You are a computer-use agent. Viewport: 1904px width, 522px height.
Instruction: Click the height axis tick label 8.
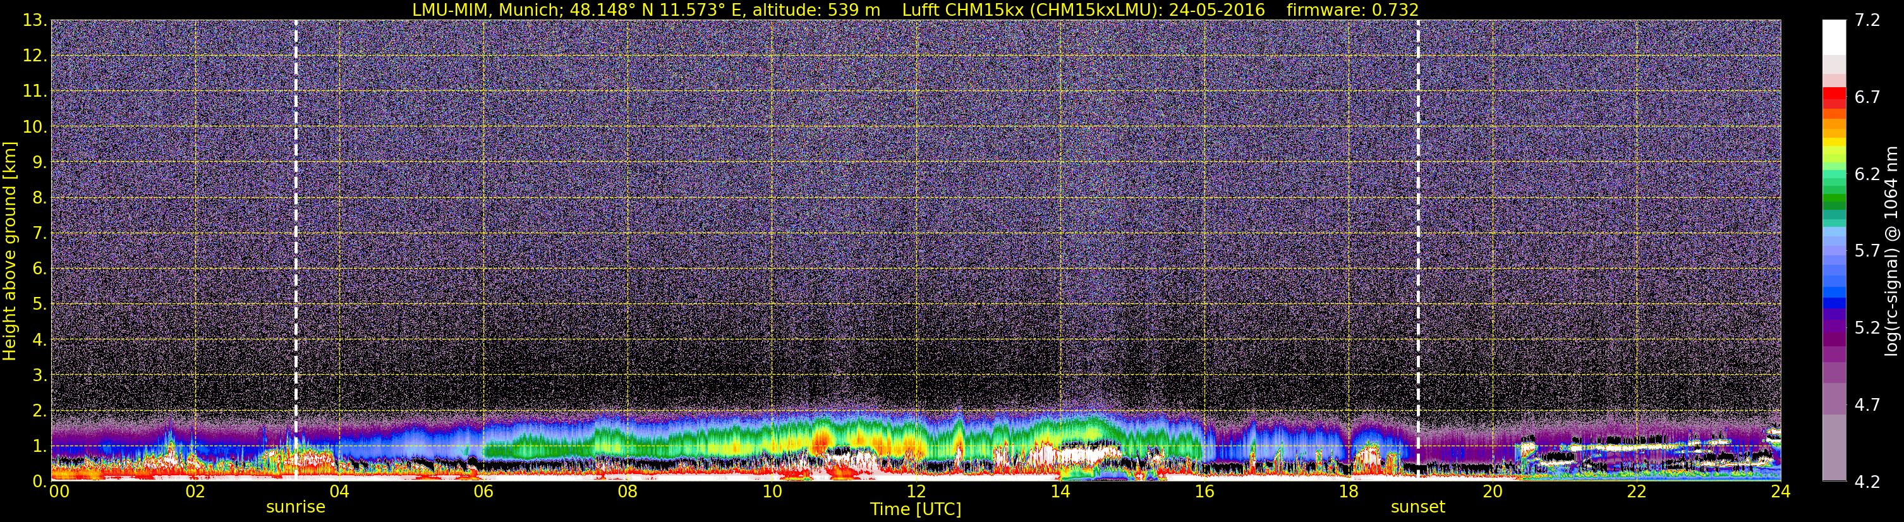coord(39,198)
